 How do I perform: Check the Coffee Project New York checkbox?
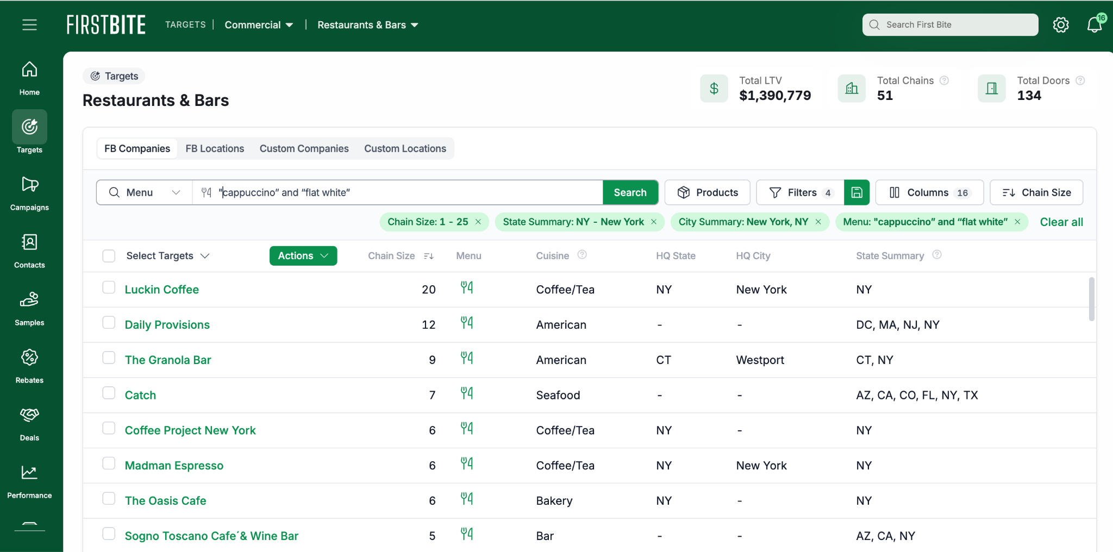click(109, 429)
